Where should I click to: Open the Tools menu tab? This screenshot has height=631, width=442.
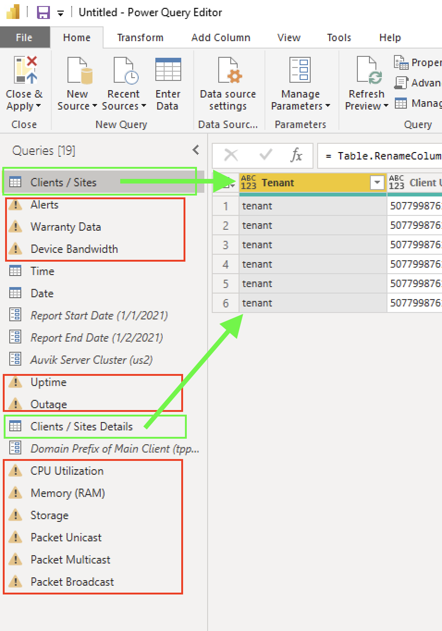tap(338, 37)
